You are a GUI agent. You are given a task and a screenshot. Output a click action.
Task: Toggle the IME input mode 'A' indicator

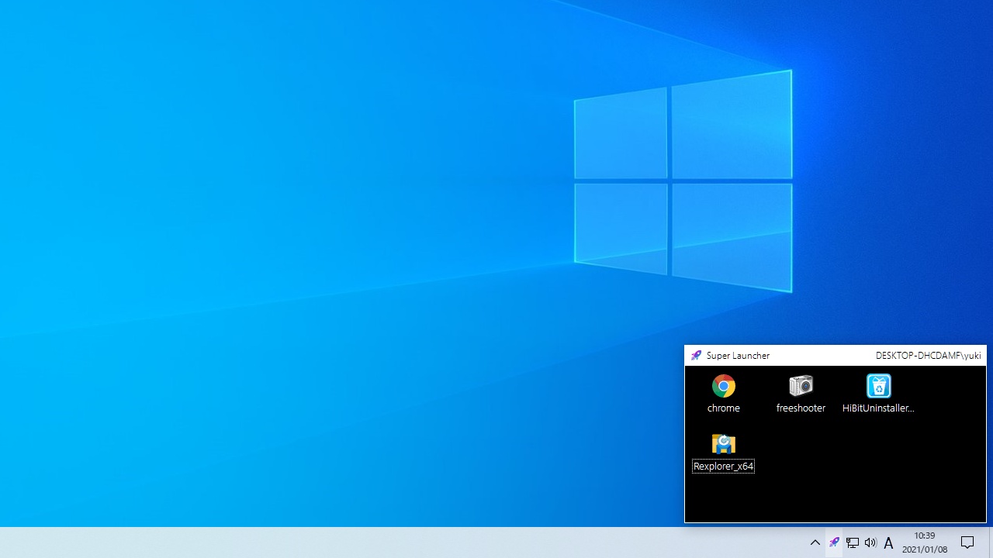click(889, 542)
